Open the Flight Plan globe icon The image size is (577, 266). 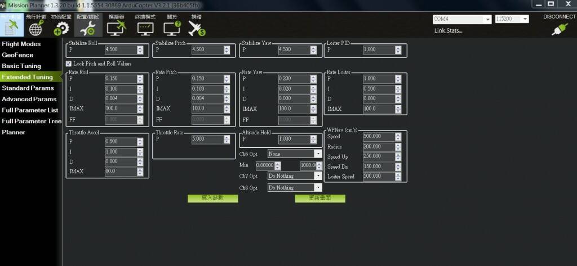(36, 26)
